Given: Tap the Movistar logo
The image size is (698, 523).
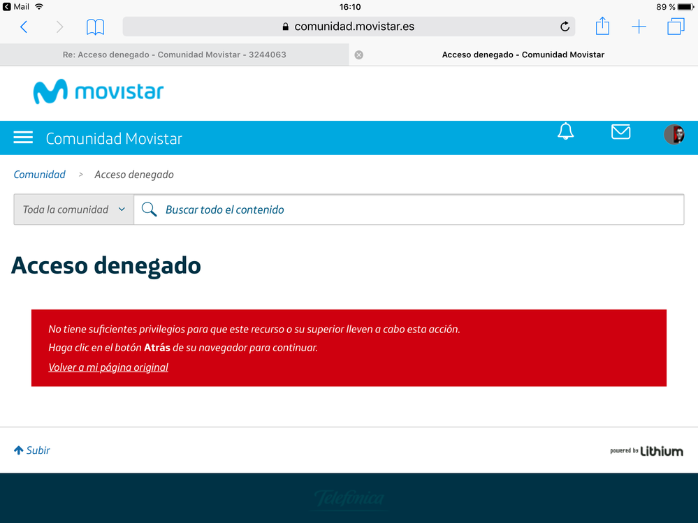Looking at the screenshot, I should pos(99,92).
